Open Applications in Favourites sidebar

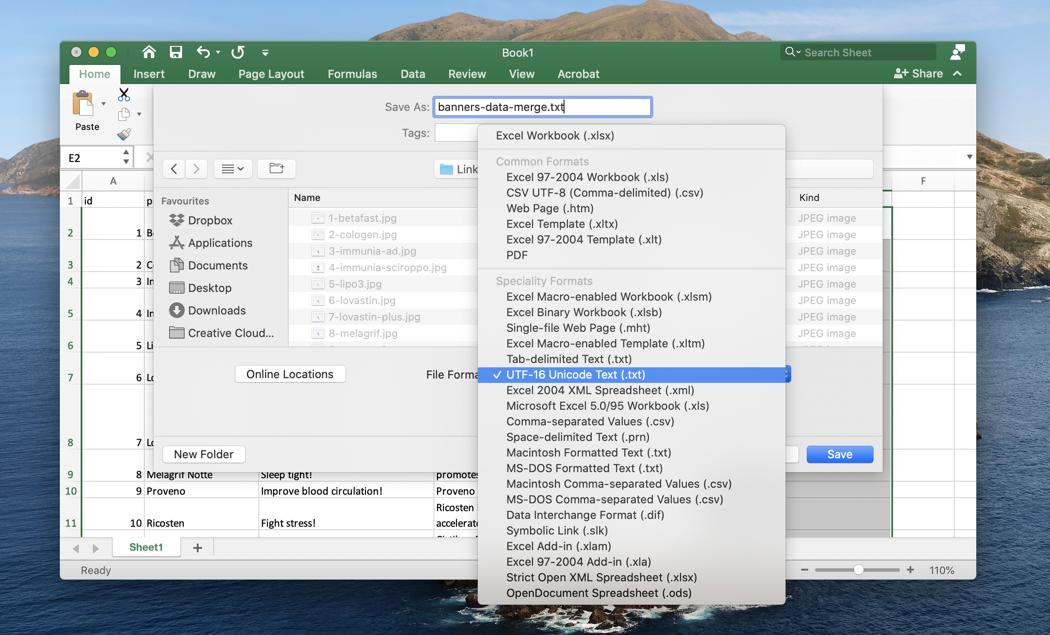coord(211,243)
